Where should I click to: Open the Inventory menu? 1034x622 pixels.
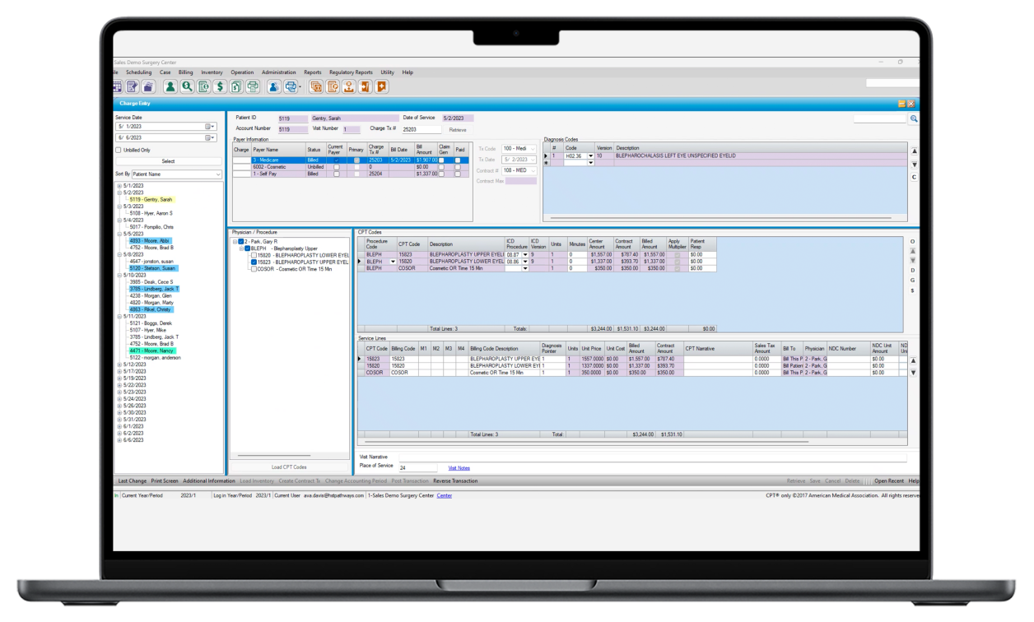pyautogui.click(x=212, y=72)
